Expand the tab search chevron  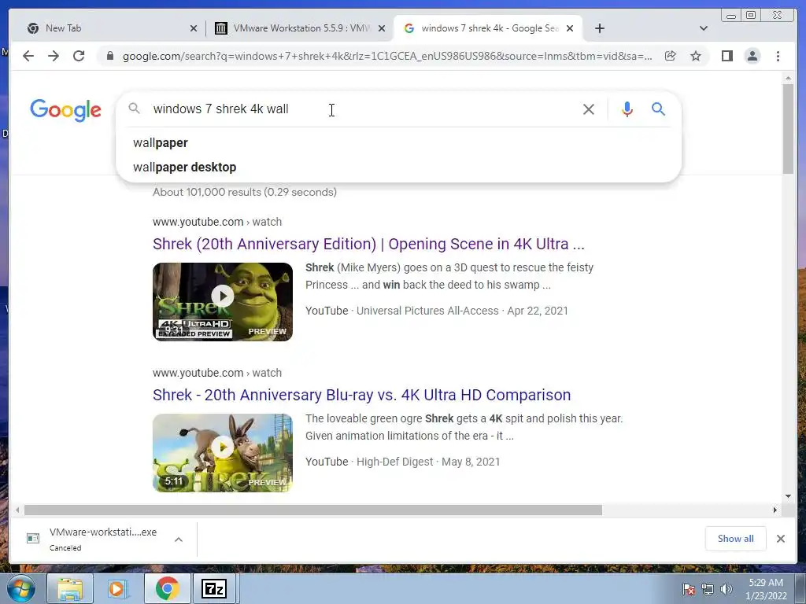click(704, 28)
